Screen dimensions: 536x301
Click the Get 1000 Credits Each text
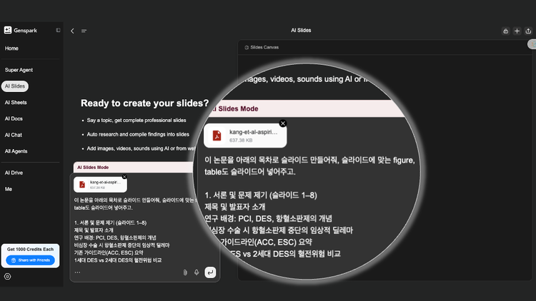point(31,249)
